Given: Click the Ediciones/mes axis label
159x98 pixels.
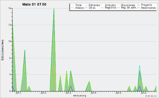Looking at the screenshot, I should pyautogui.click(x=2, y=50).
